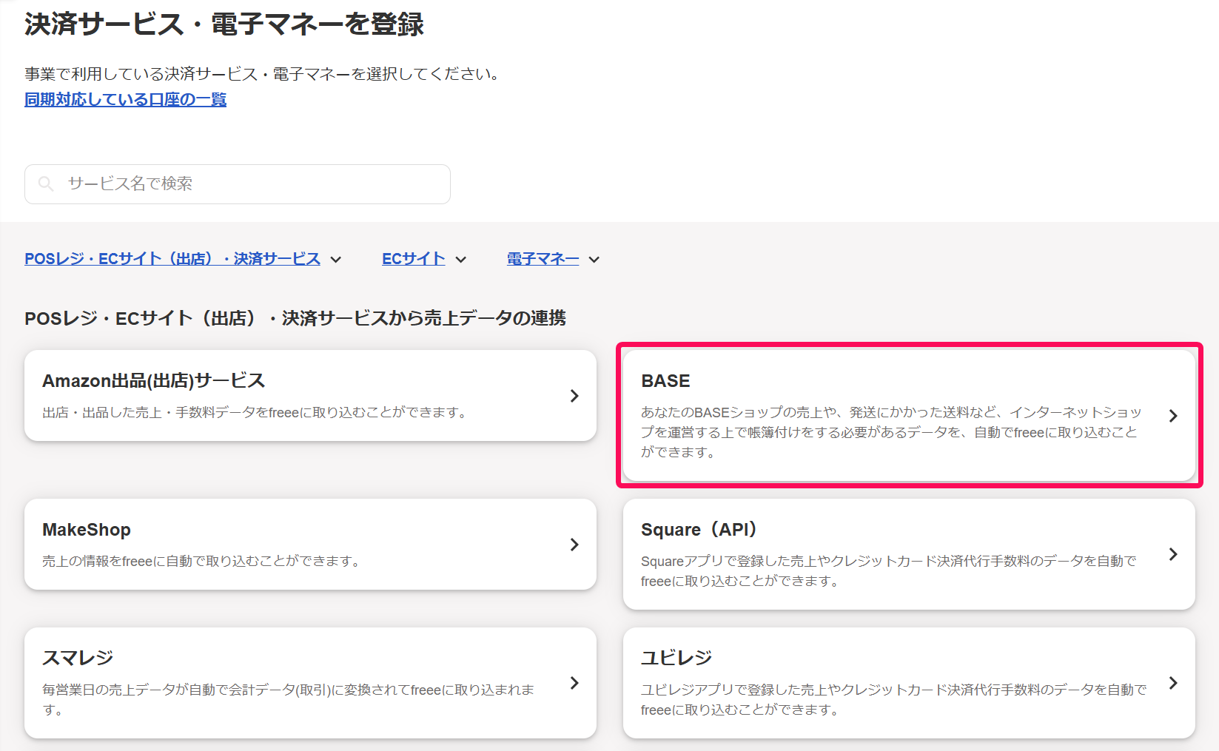Viewport: 1219px width, 751px height.
Task: Open the MakeShop card title
Action: coord(87,530)
